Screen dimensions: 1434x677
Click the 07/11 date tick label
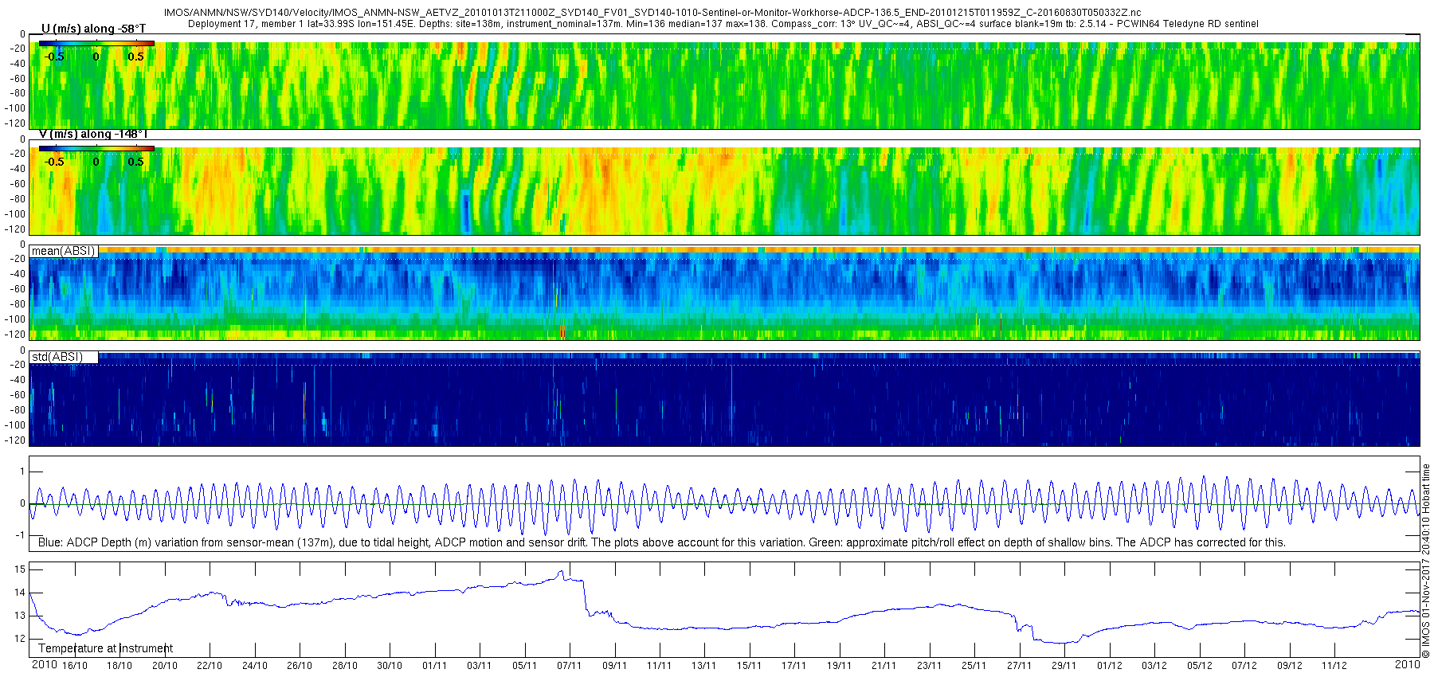[570, 665]
